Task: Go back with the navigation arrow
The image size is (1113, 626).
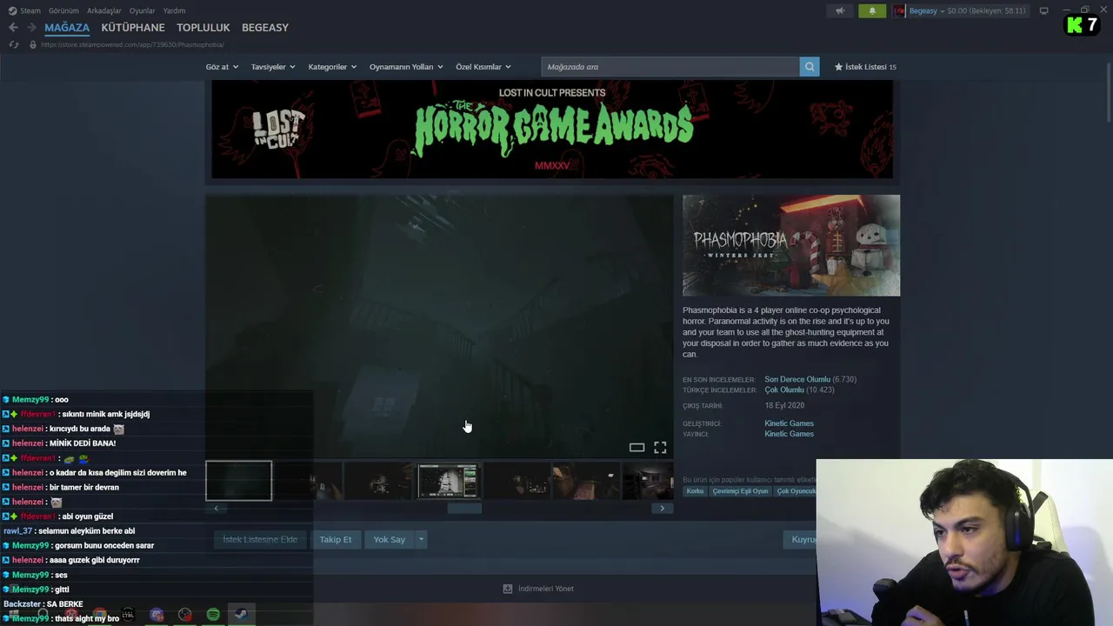Action: pos(13,28)
